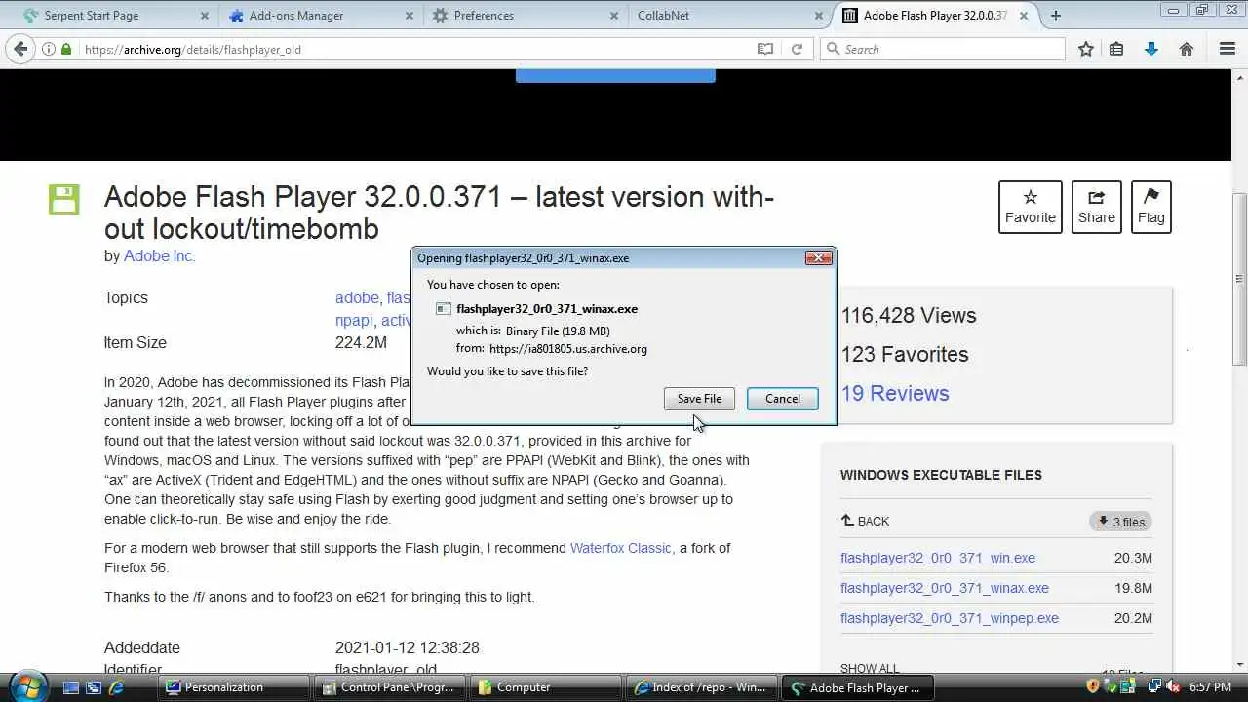This screenshot has height=702, width=1248.
Task: Open the Adobe Inc. author link
Action: pos(160,256)
